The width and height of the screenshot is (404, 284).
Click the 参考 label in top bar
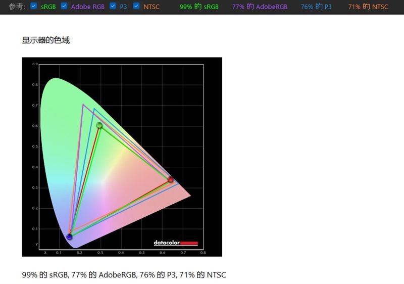(17, 7)
